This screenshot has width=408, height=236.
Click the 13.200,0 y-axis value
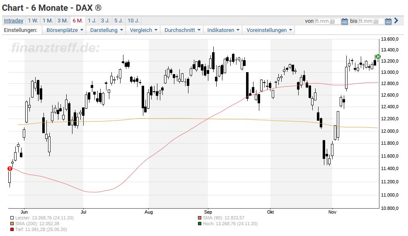(x=389, y=61)
